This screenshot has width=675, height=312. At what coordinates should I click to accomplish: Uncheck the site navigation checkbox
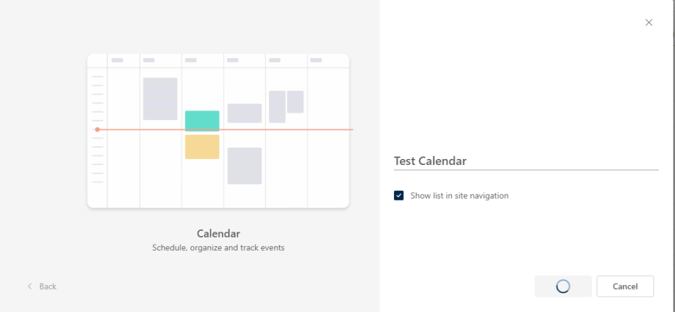point(399,195)
